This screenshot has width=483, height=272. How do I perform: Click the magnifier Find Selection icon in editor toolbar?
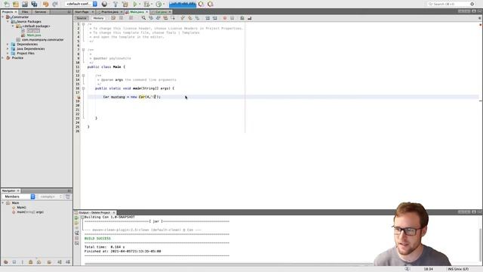[x=143, y=18]
